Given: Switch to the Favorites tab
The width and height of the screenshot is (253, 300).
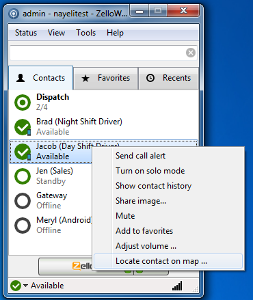Looking at the screenshot, I should tap(106, 79).
